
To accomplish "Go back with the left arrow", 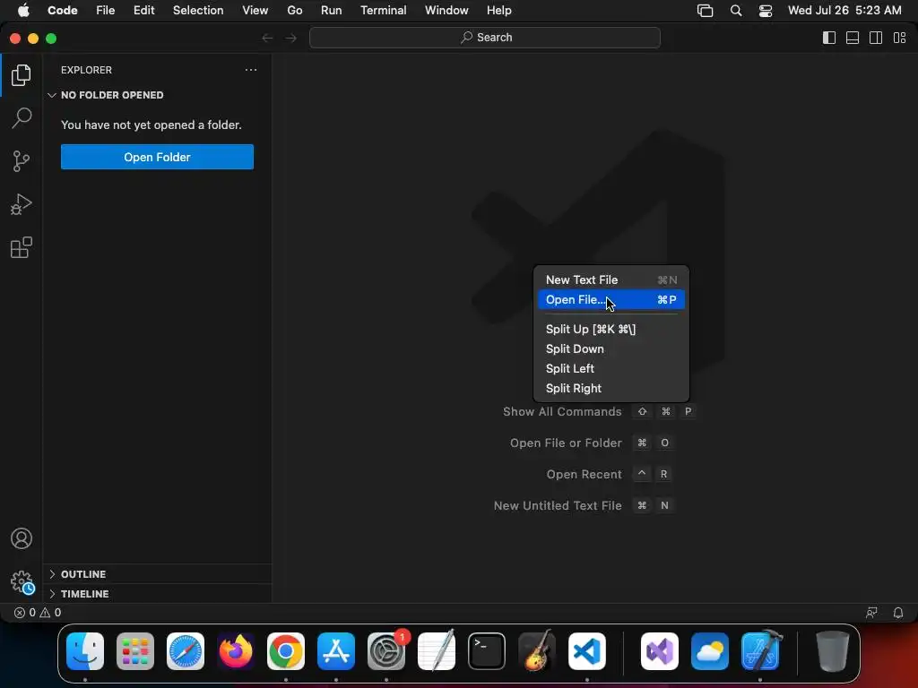I will pos(267,38).
